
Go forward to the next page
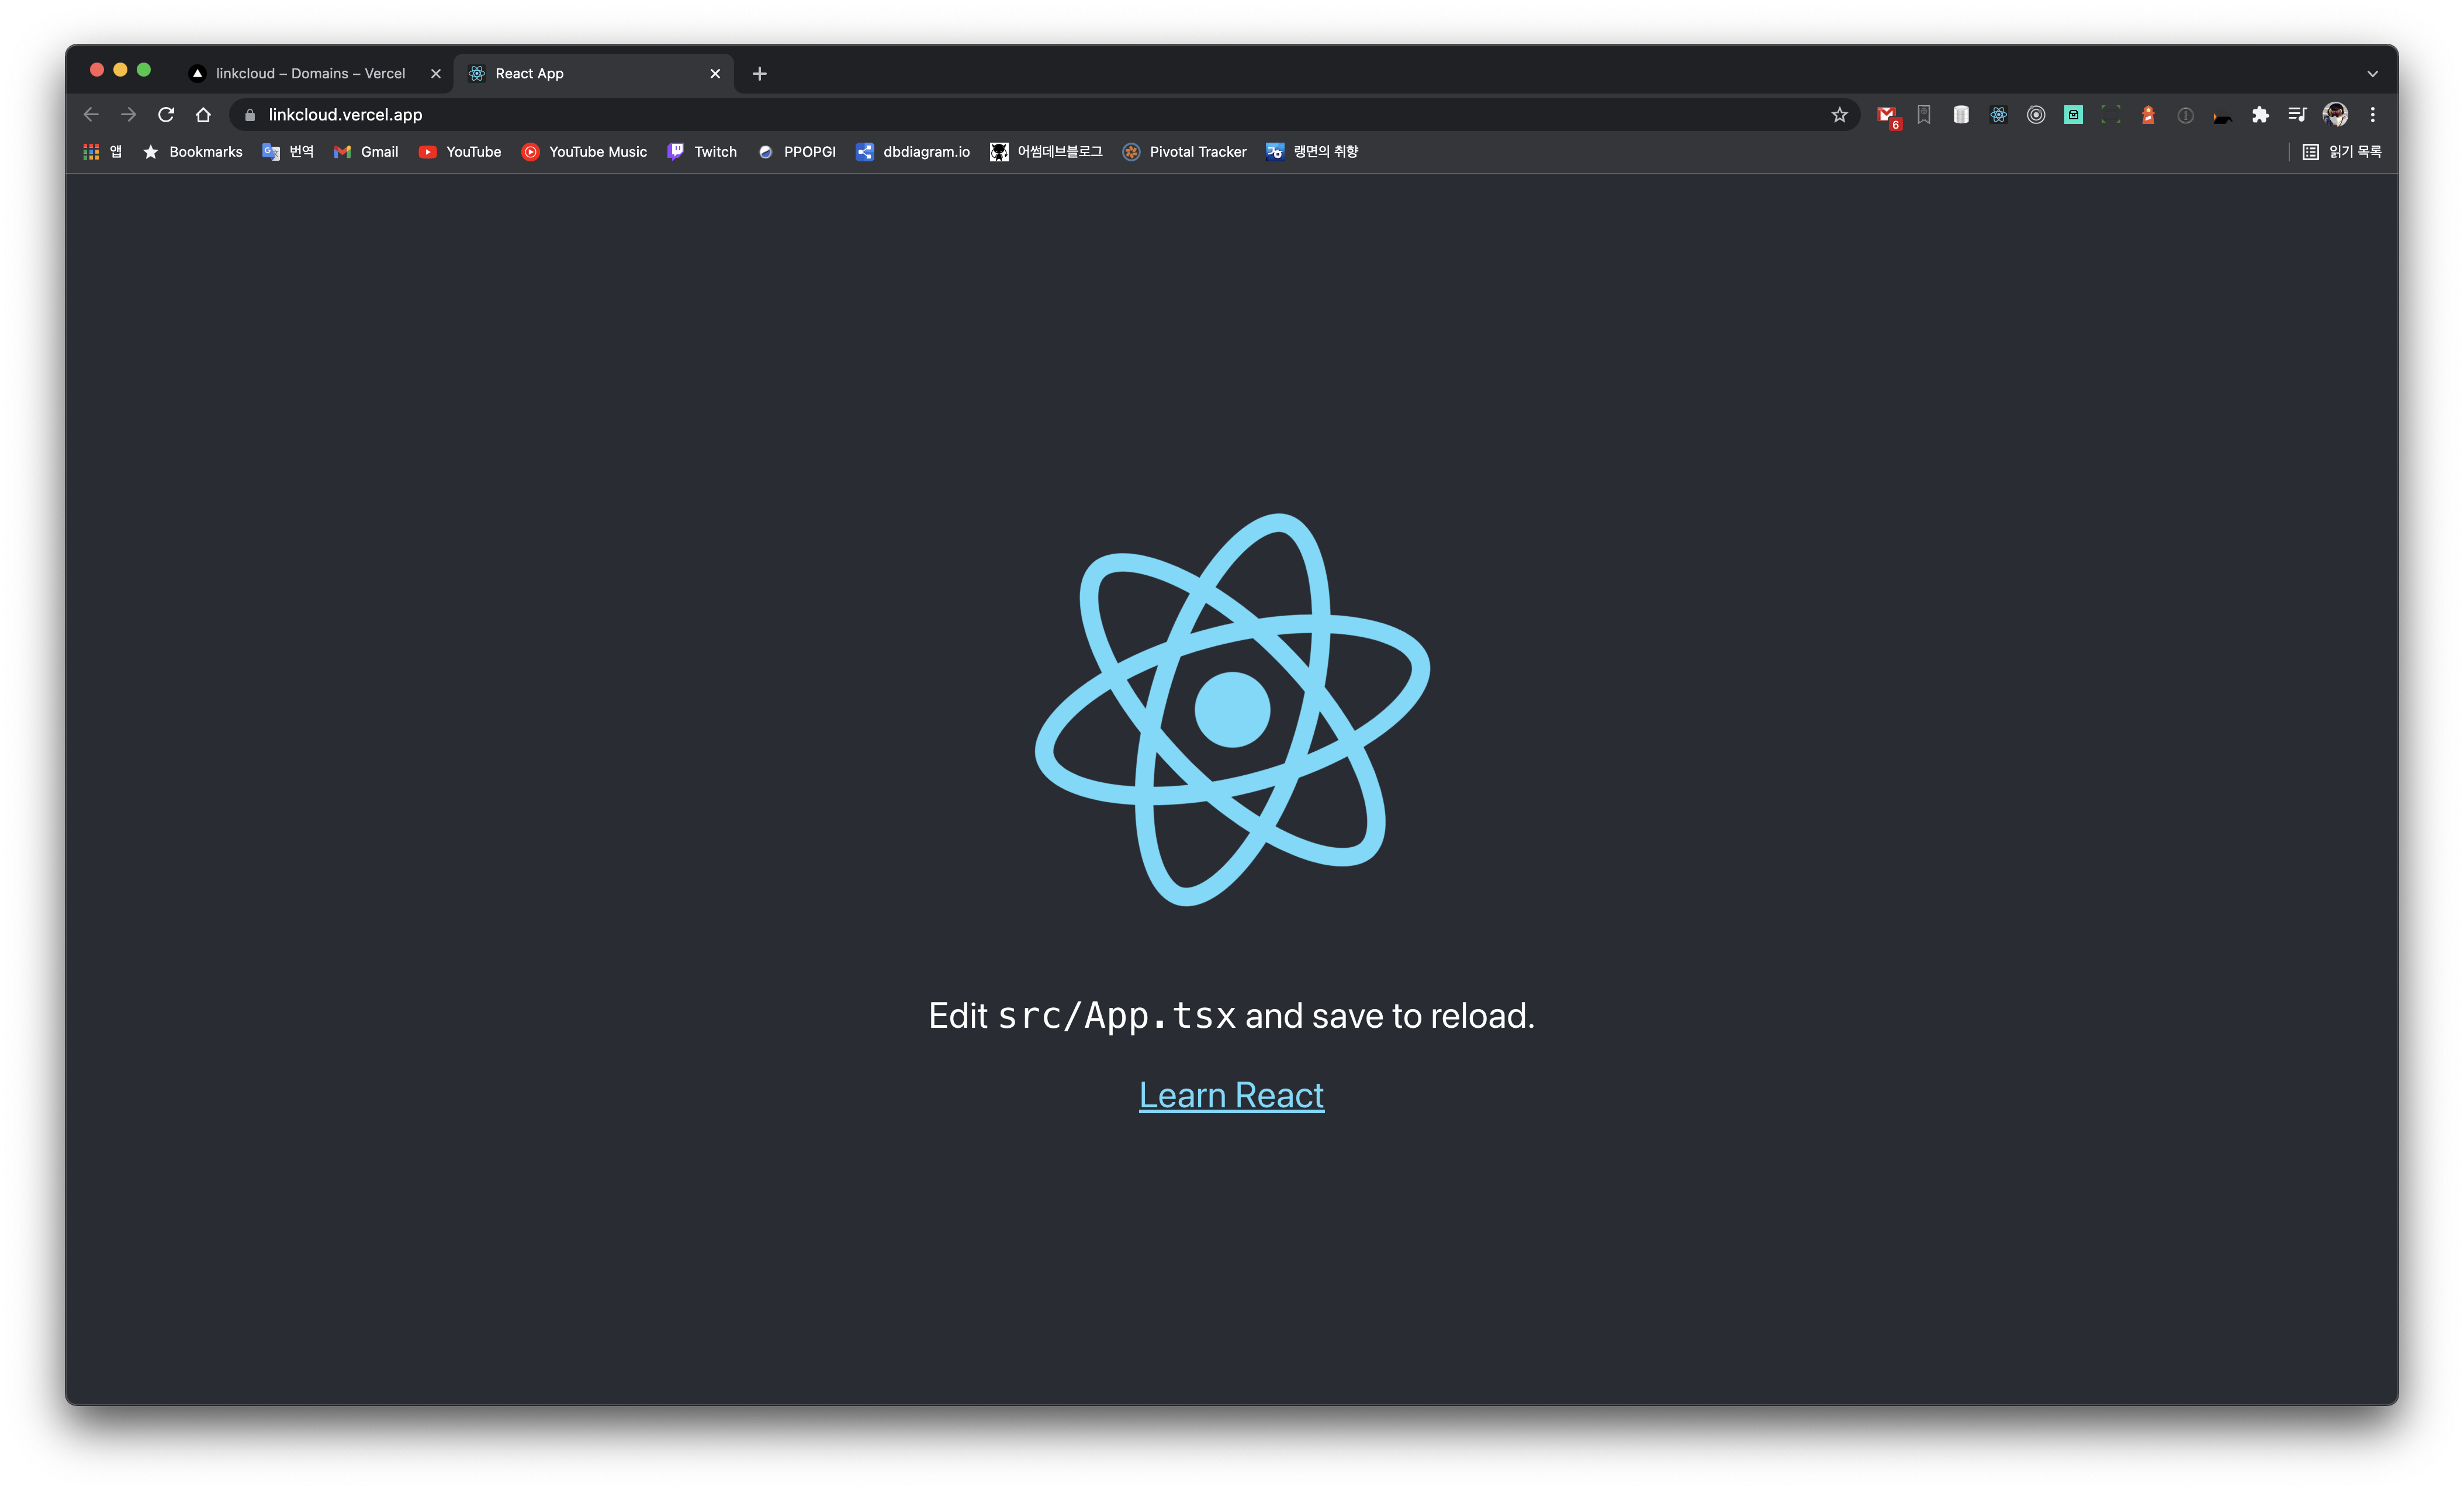[128, 115]
